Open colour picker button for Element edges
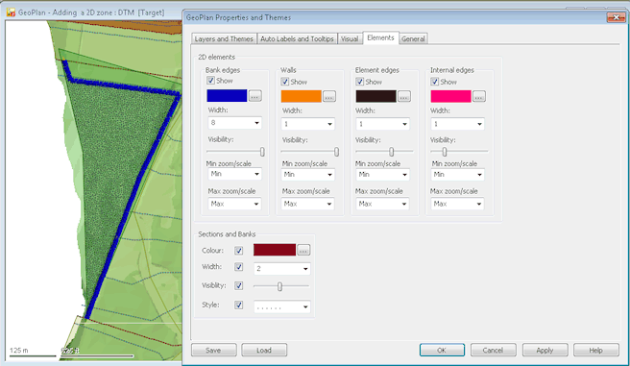Screen dimensions: 630x366 click(x=404, y=97)
